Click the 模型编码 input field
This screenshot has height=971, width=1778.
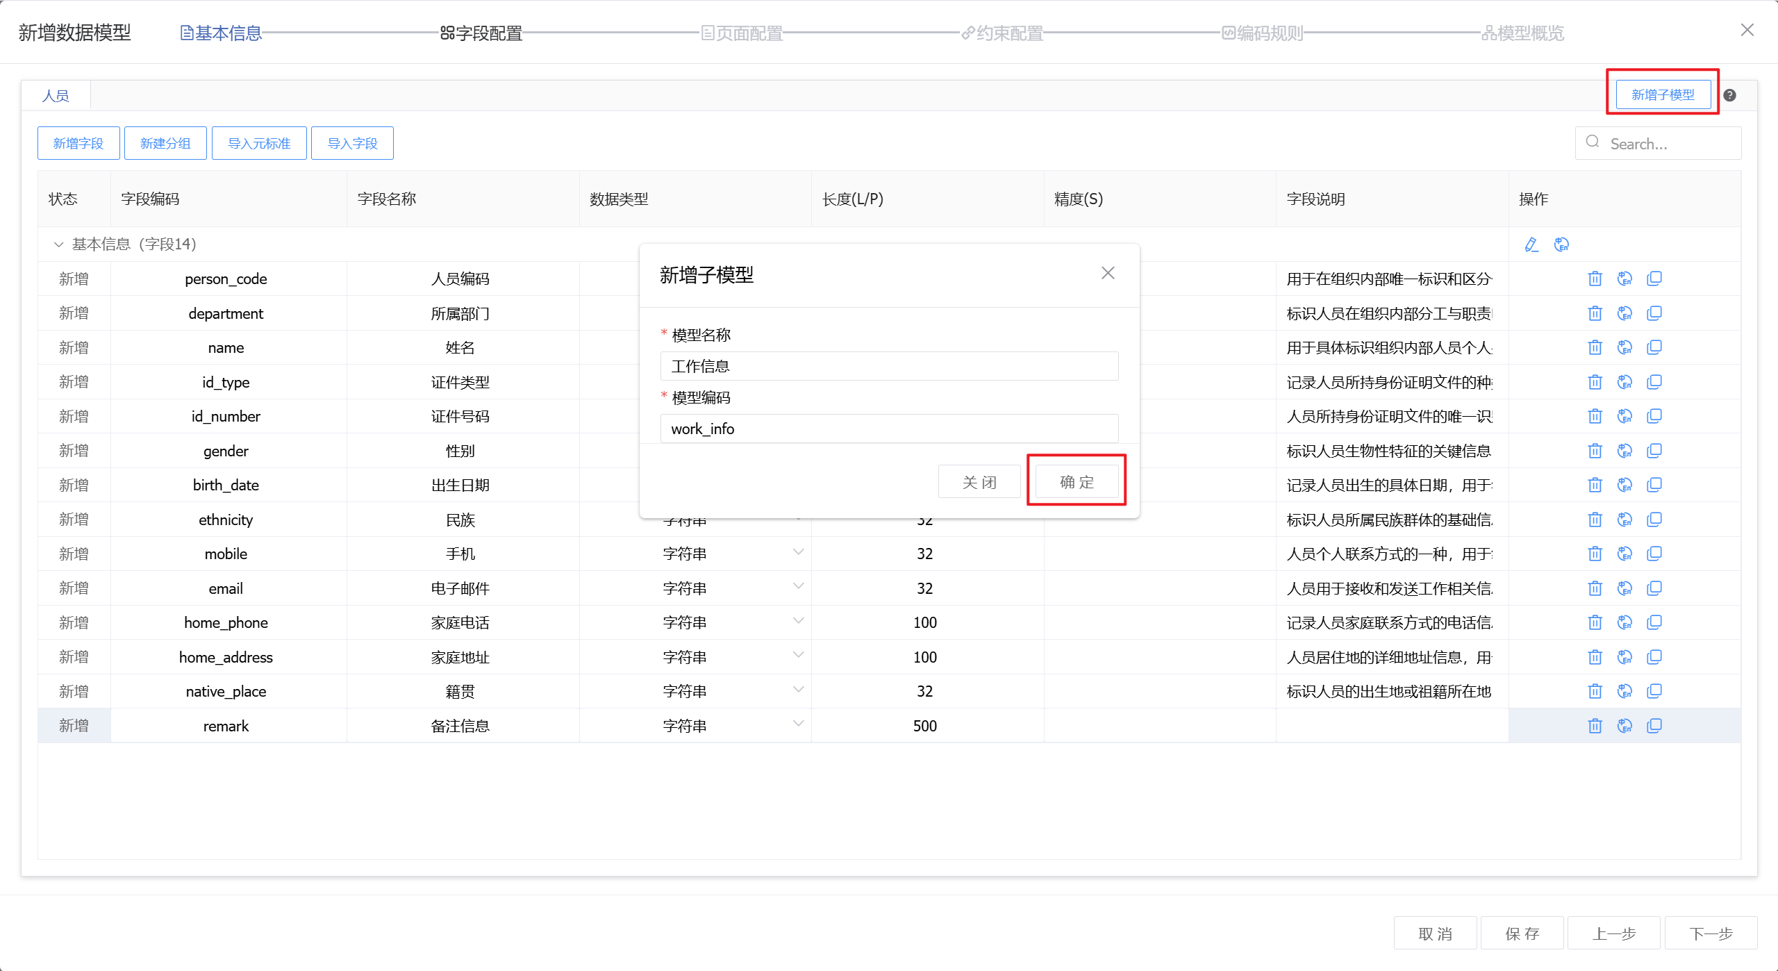tap(889, 429)
